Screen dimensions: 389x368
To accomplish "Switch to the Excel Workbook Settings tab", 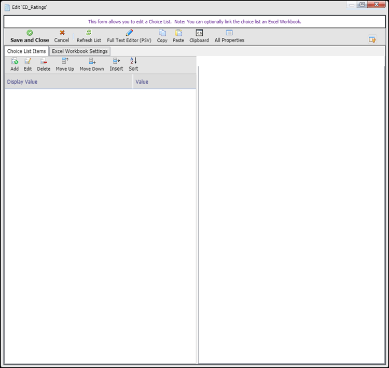I will click(x=80, y=51).
